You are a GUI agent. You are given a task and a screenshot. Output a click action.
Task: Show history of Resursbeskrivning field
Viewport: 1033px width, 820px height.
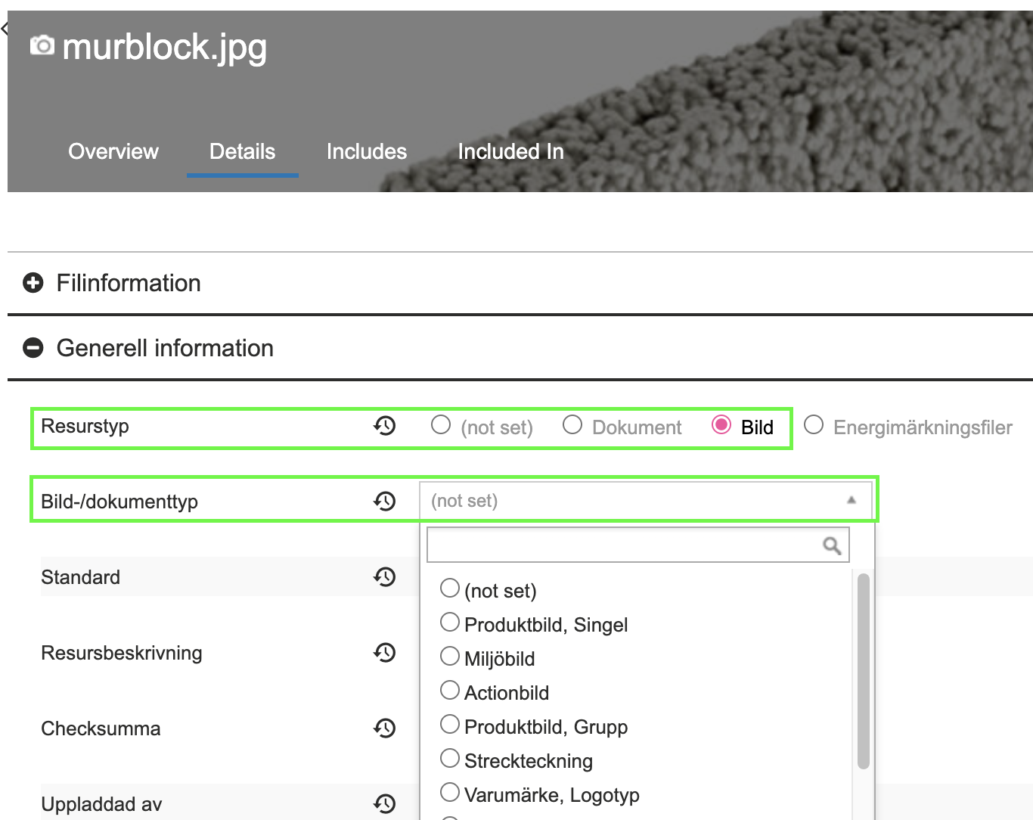tap(384, 652)
